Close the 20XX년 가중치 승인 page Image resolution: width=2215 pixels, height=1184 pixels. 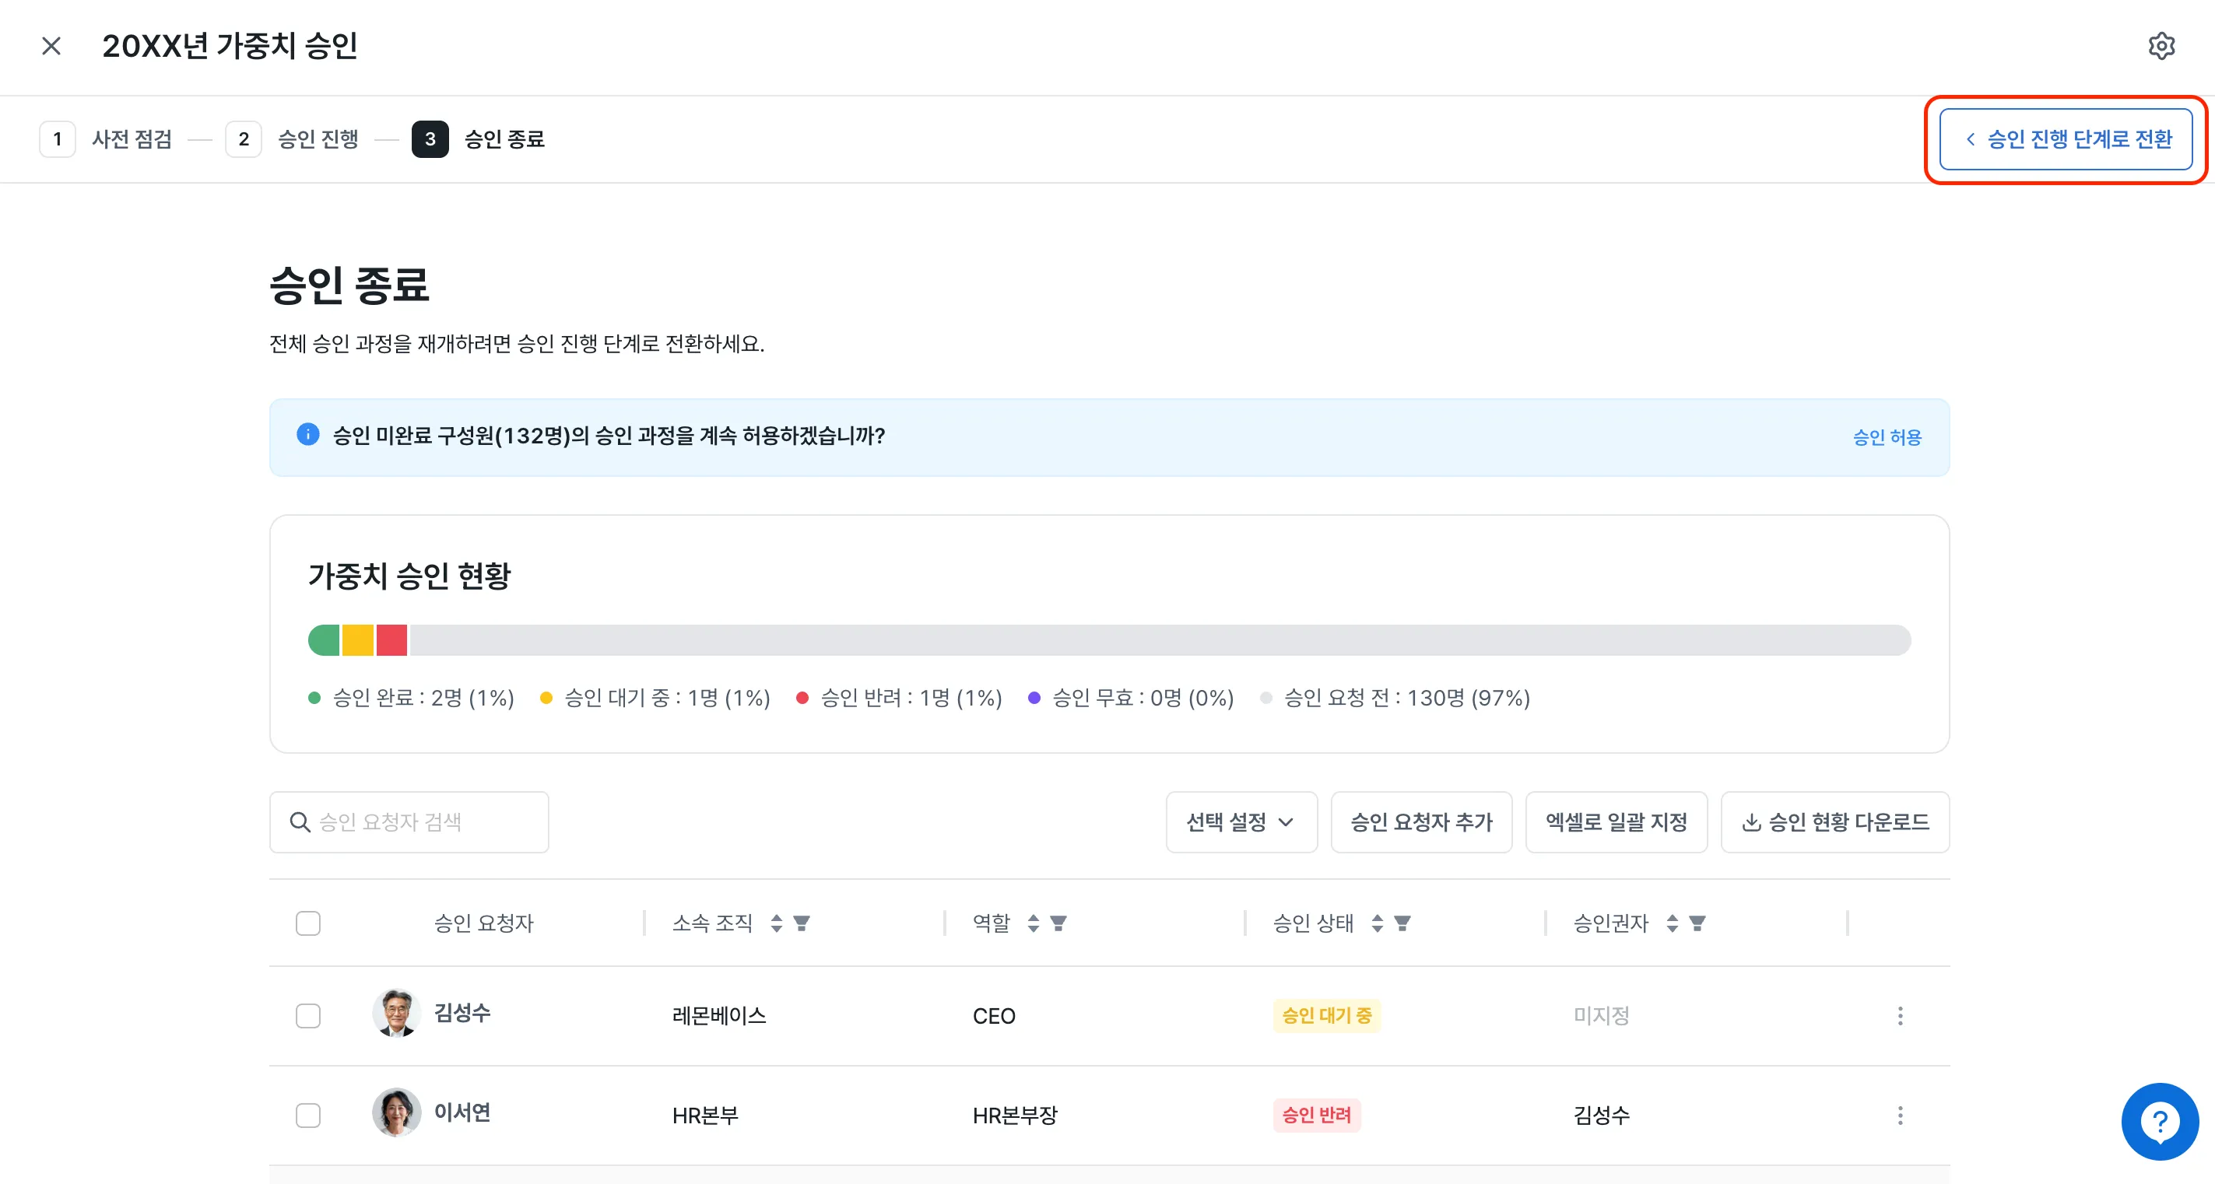(51, 47)
